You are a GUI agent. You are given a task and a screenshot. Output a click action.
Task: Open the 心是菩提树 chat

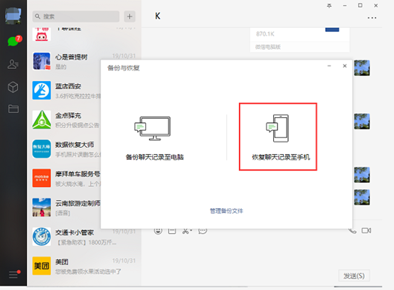(84, 61)
